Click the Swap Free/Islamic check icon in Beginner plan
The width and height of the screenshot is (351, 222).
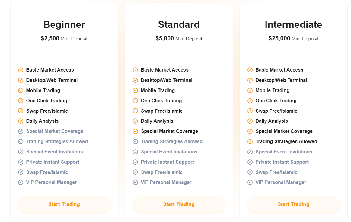(21, 111)
